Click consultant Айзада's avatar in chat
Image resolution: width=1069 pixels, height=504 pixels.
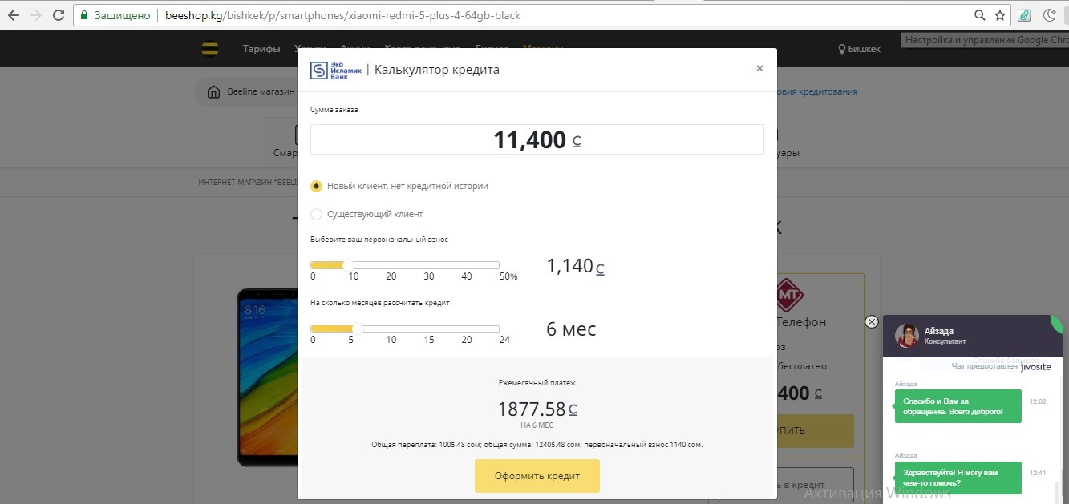[x=907, y=336]
